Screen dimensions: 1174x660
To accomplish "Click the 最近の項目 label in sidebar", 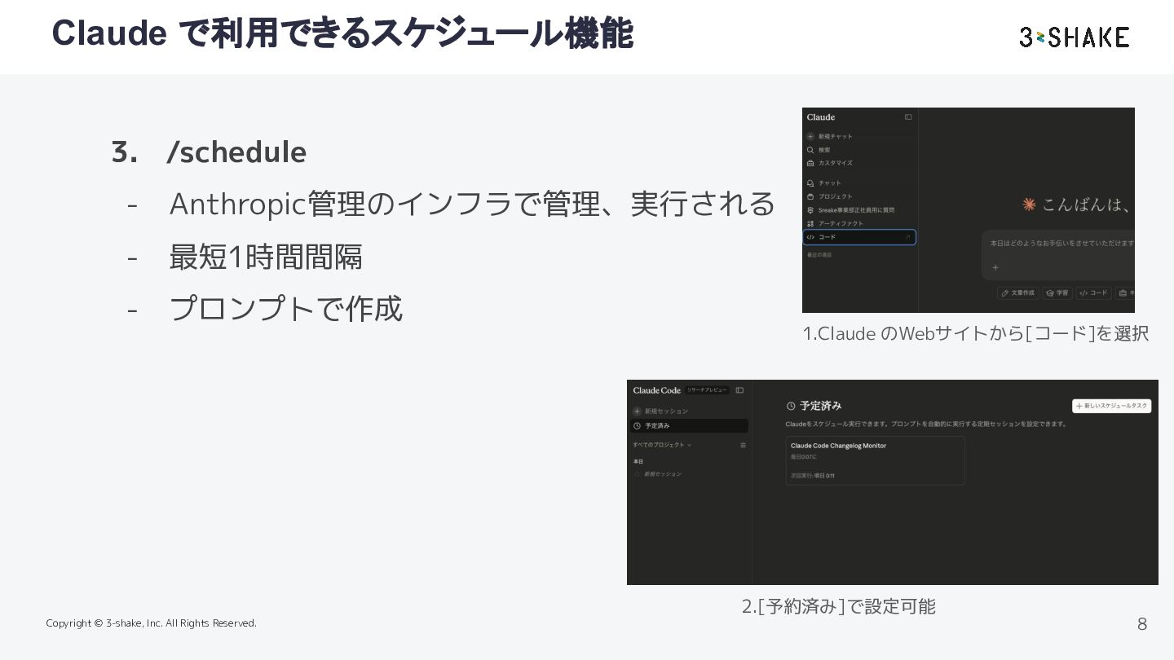I will (819, 255).
